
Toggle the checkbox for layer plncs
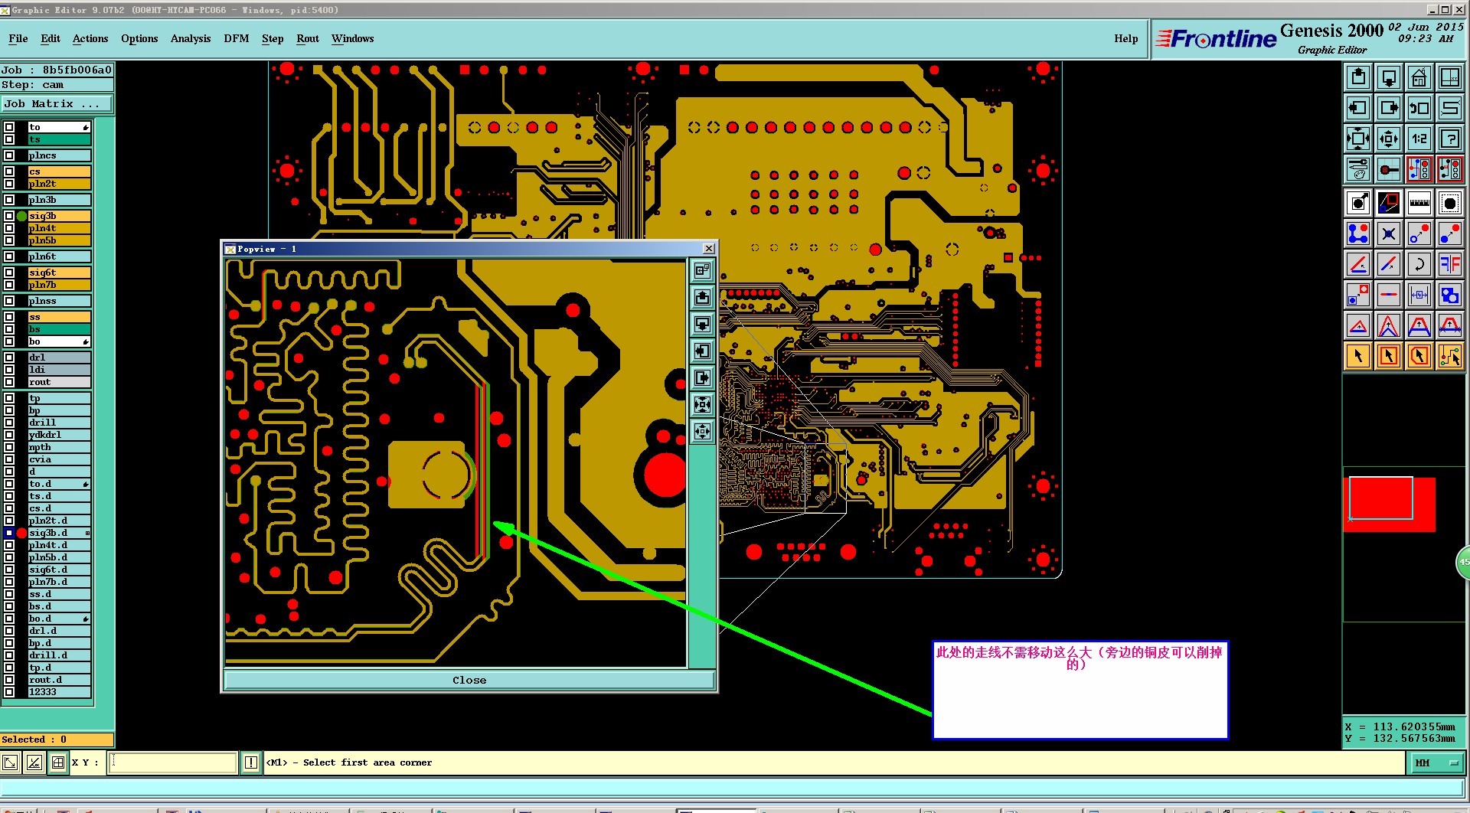9,155
